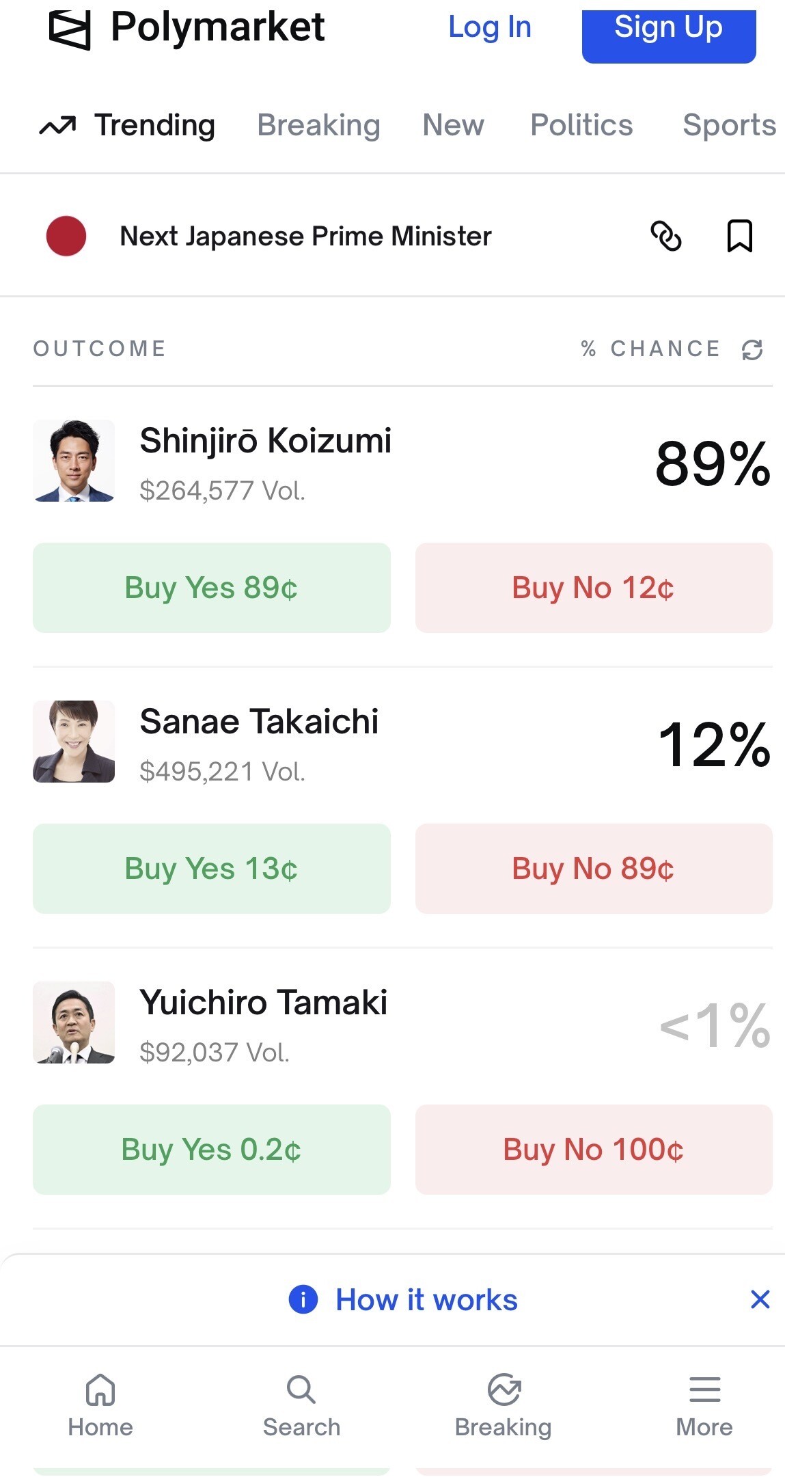
Task: Click the Polymarket logo icon
Action: tap(70, 30)
